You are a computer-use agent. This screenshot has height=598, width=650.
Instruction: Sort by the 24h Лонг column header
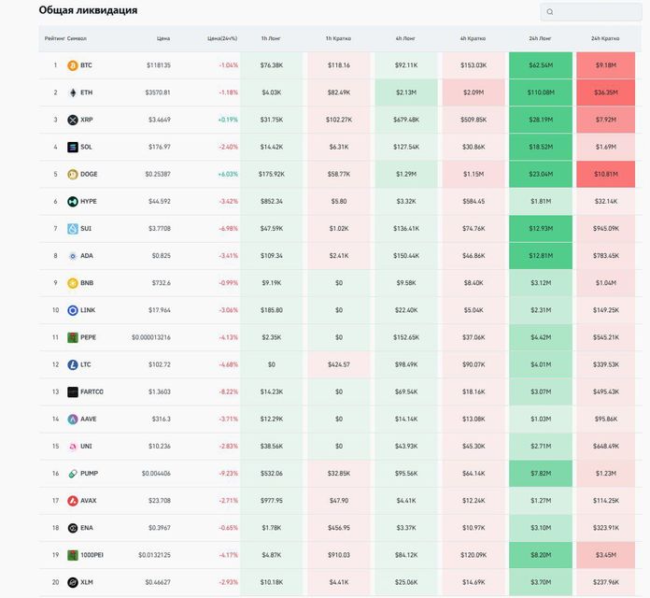[540, 38]
